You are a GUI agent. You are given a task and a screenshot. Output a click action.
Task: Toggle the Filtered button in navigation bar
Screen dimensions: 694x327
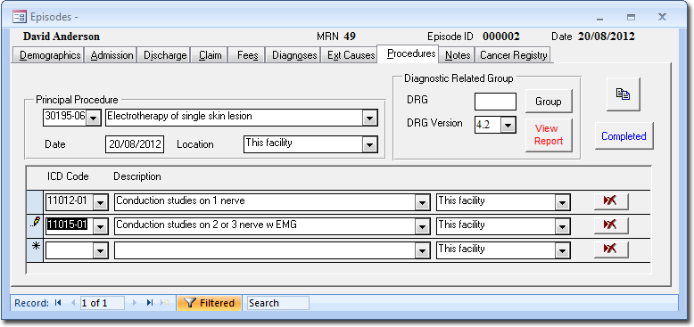coord(210,303)
